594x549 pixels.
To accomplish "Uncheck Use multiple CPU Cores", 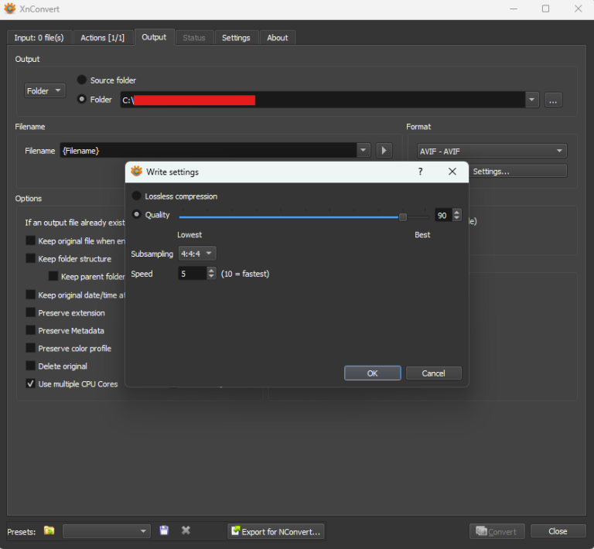I will (30, 384).
